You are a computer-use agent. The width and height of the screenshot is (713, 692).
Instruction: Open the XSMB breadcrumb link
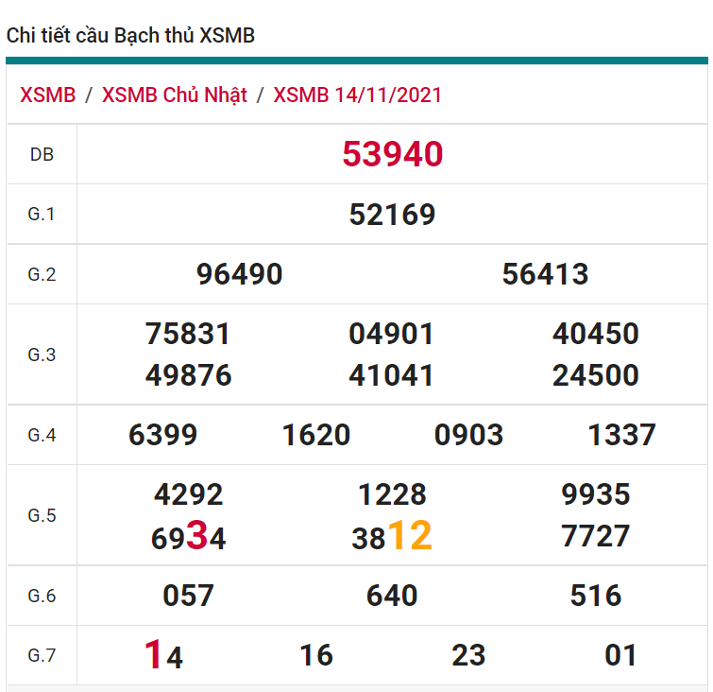click(x=47, y=95)
